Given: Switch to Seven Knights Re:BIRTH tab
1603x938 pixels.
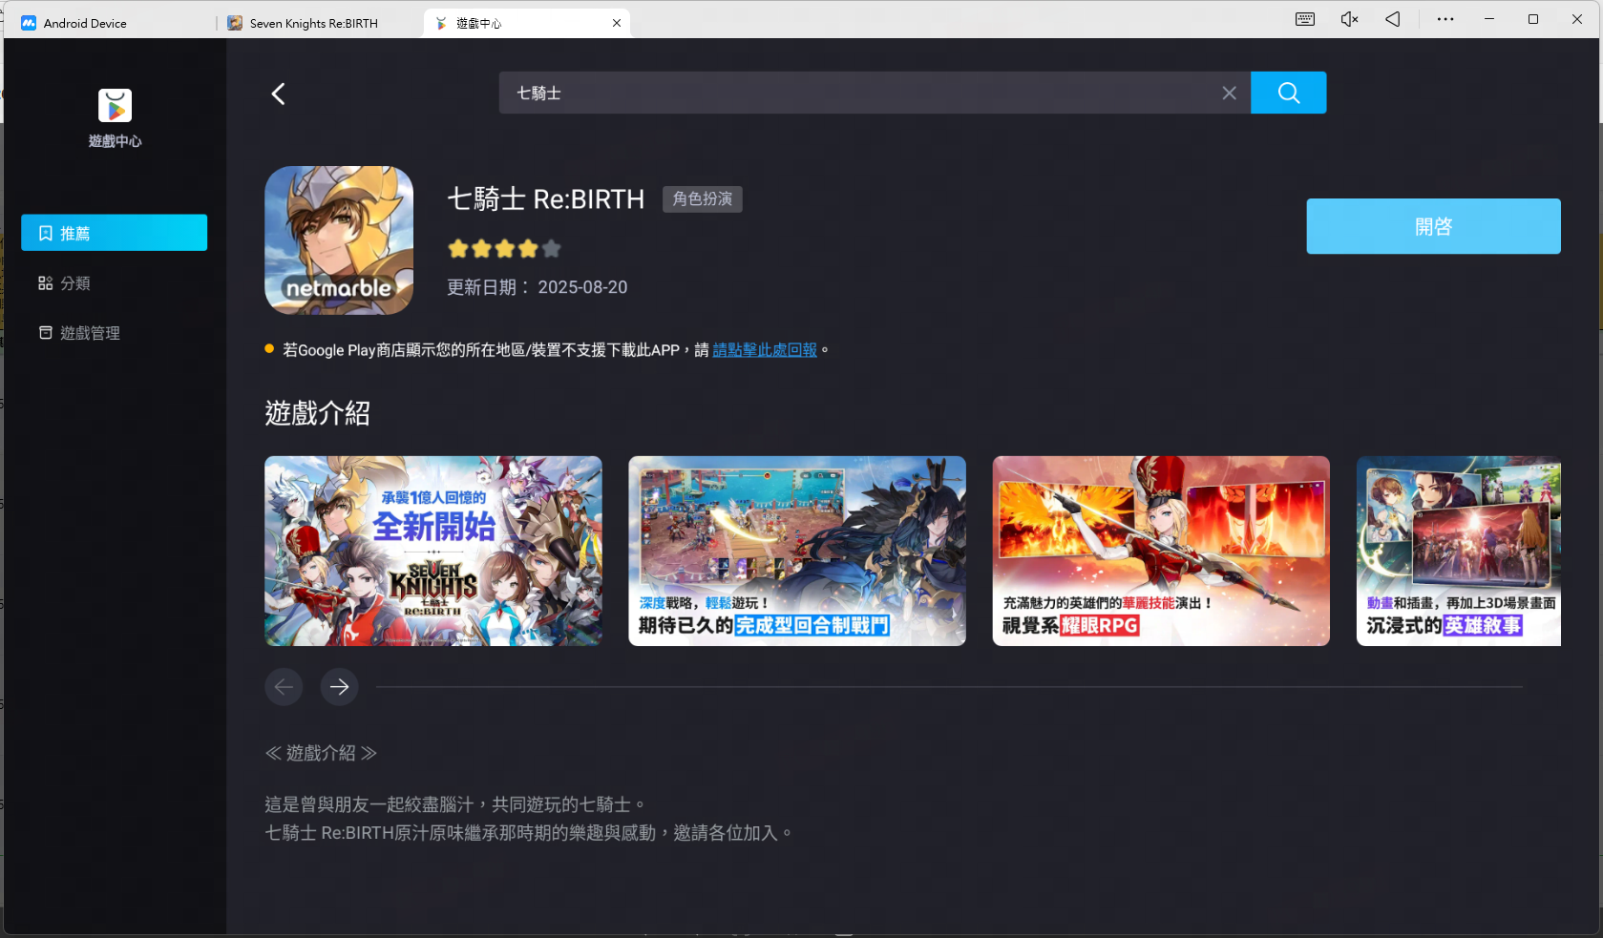Looking at the screenshot, I should 313,24.
